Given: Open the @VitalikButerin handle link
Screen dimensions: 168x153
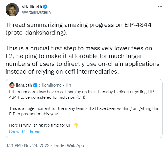Looking at the screenshot, I should click(36, 12).
